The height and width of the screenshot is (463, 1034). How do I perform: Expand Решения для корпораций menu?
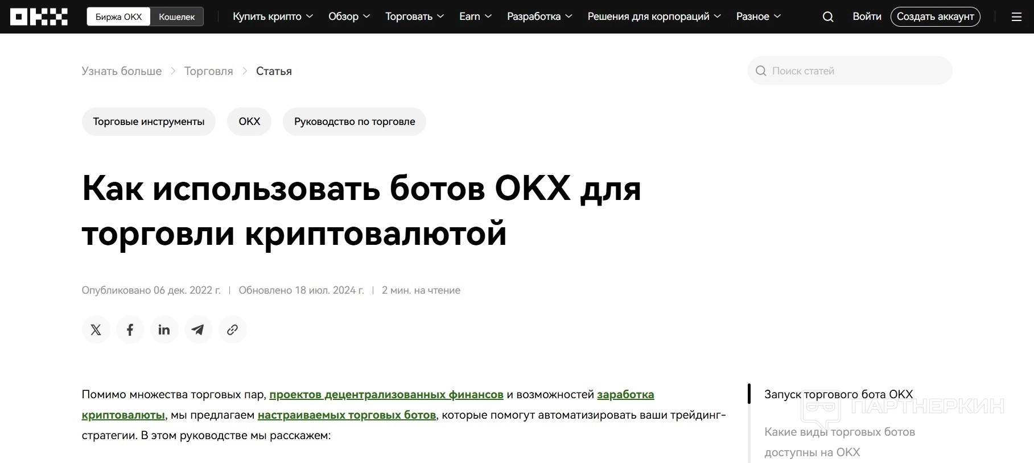[x=654, y=16]
